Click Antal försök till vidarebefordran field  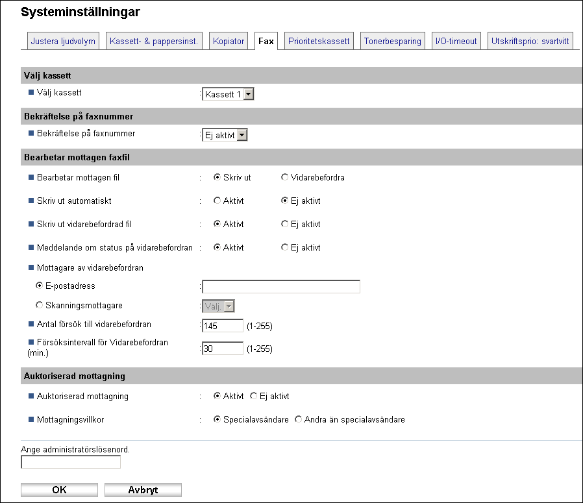[222, 326]
